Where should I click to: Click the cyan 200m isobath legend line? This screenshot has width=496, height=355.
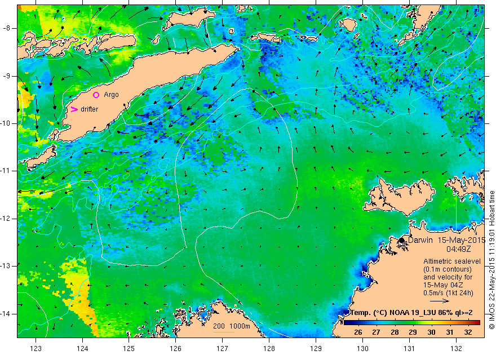223,332
